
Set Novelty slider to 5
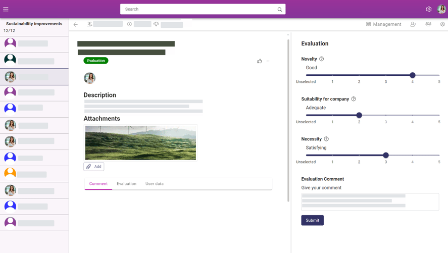point(439,75)
